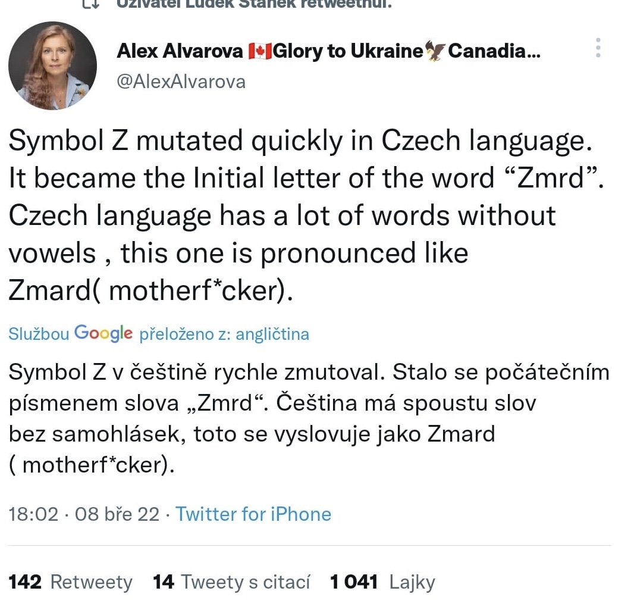The height and width of the screenshot is (616, 631).
Task: Open the @AlexAlvarova handle link
Action: [181, 82]
